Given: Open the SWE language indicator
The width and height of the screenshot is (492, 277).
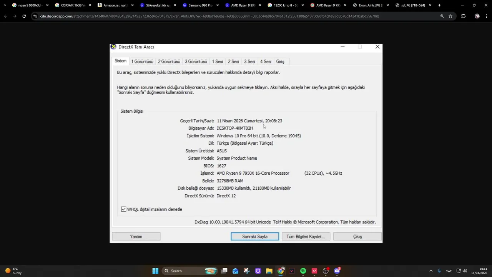Looking at the screenshot, I should coord(449,271).
